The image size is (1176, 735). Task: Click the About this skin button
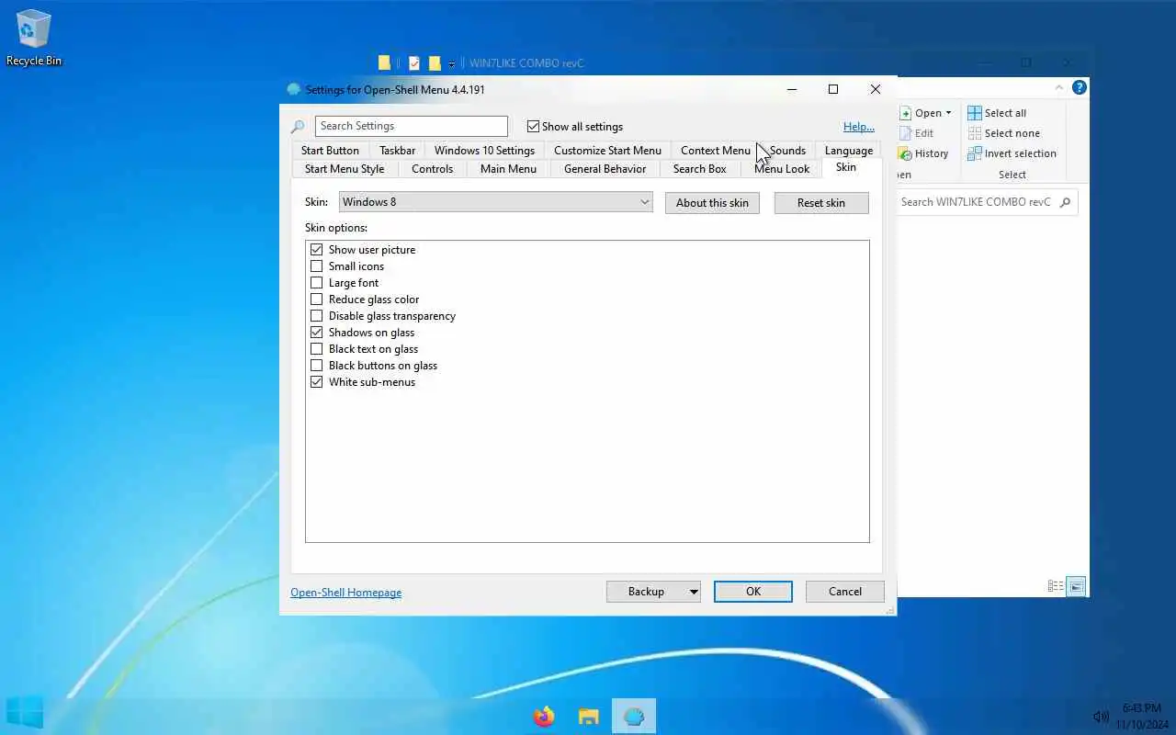tap(712, 203)
